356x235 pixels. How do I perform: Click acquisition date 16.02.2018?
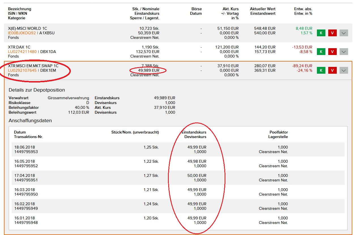(x=24, y=204)
